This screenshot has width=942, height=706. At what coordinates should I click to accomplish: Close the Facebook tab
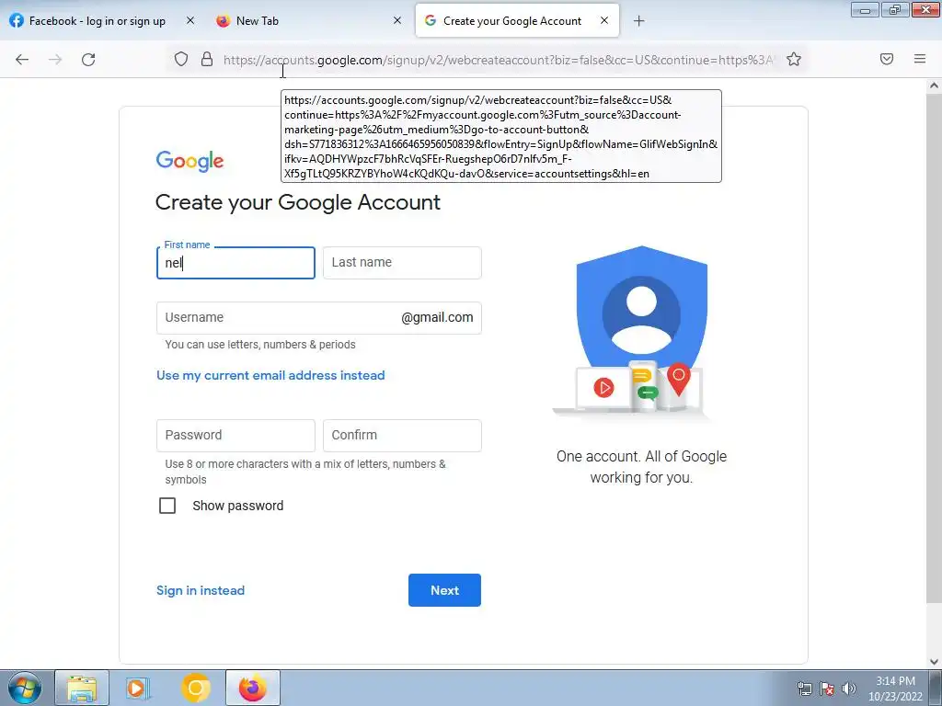tap(190, 20)
